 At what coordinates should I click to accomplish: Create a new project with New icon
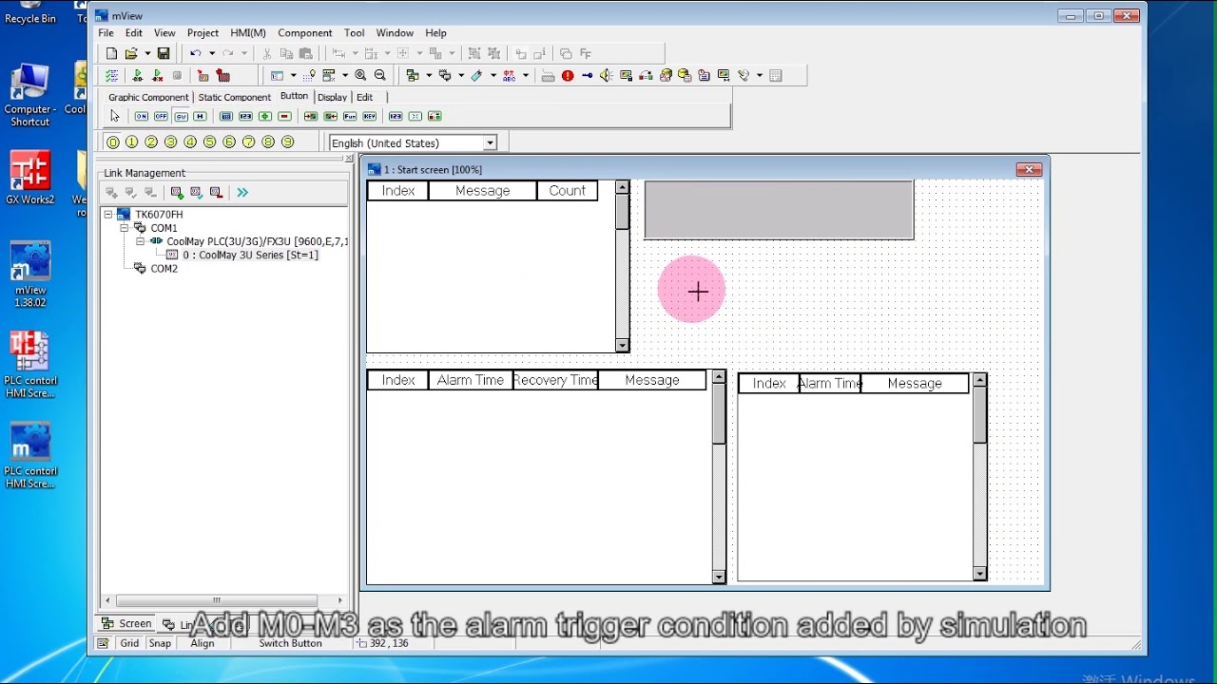click(x=112, y=54)
